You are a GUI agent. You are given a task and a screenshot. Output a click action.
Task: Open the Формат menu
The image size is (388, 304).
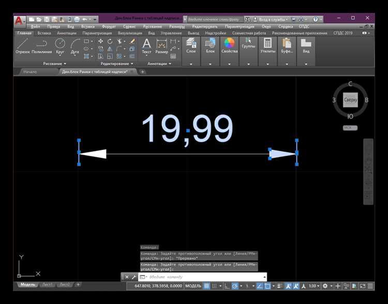[109, 26]
